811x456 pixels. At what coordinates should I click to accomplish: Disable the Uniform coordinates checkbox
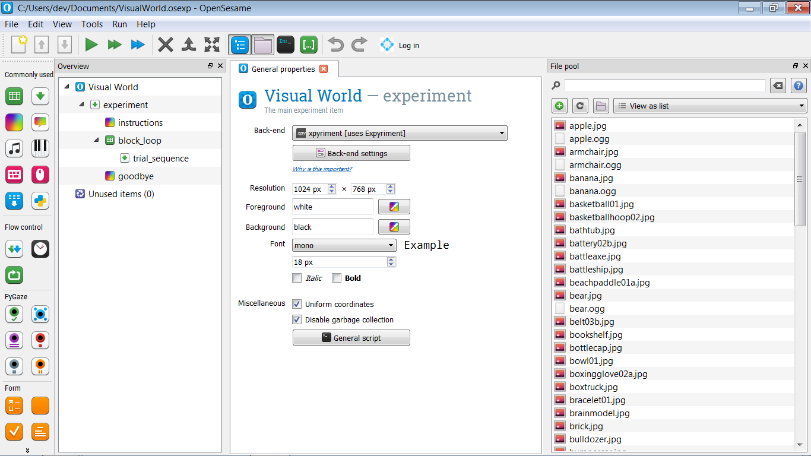click(297, 304)
